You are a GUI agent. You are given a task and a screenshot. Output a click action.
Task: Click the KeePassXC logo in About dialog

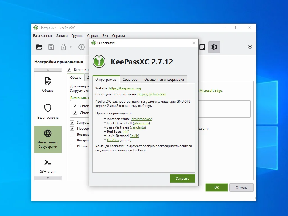tap(99, 61)
